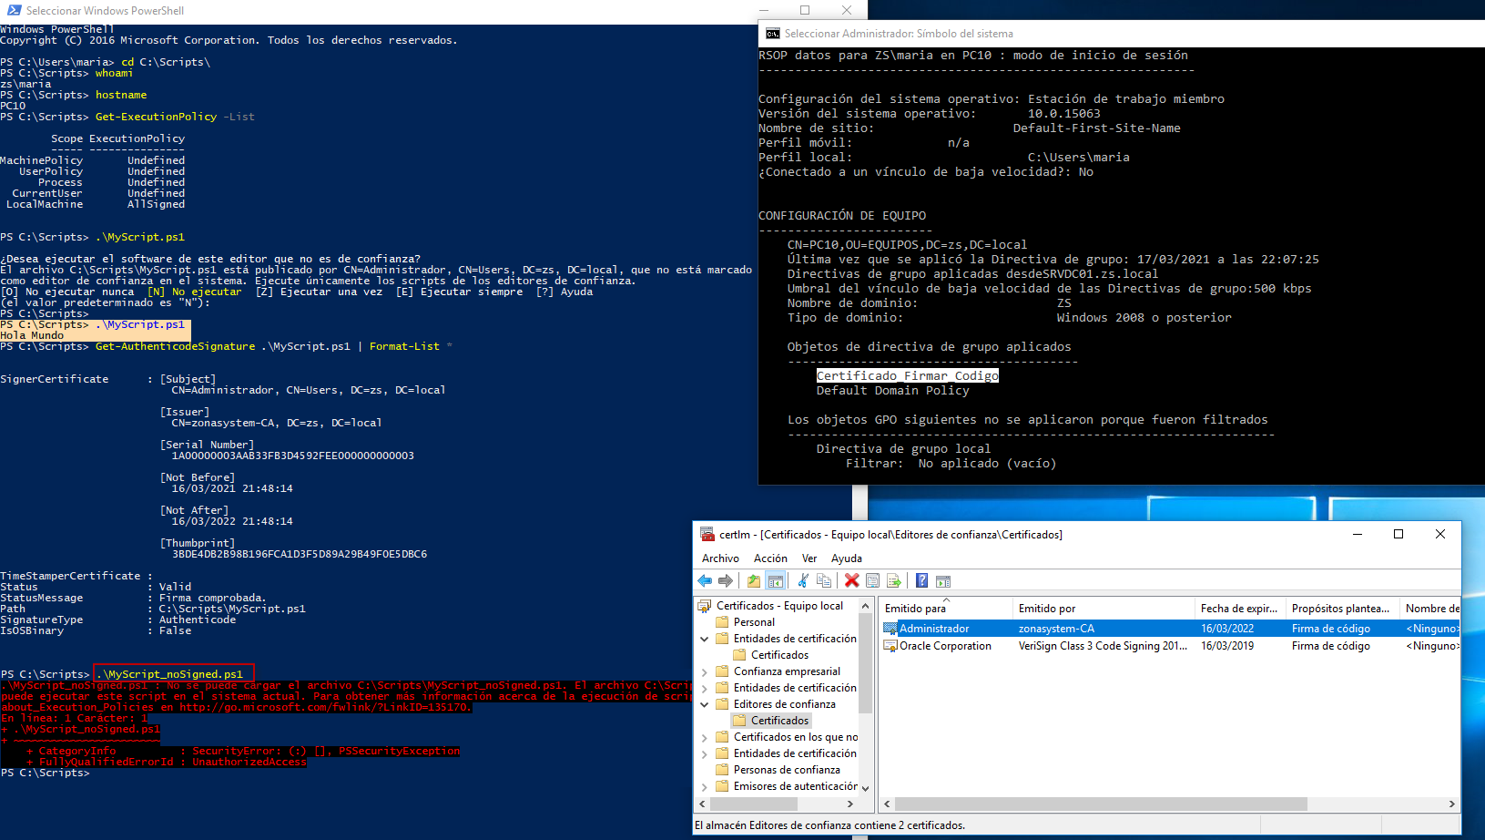The width and height of the screenshot is (1485, 840).
Task: Sort by the Propósitos plantea... column header
Action: pos(1342,608)
